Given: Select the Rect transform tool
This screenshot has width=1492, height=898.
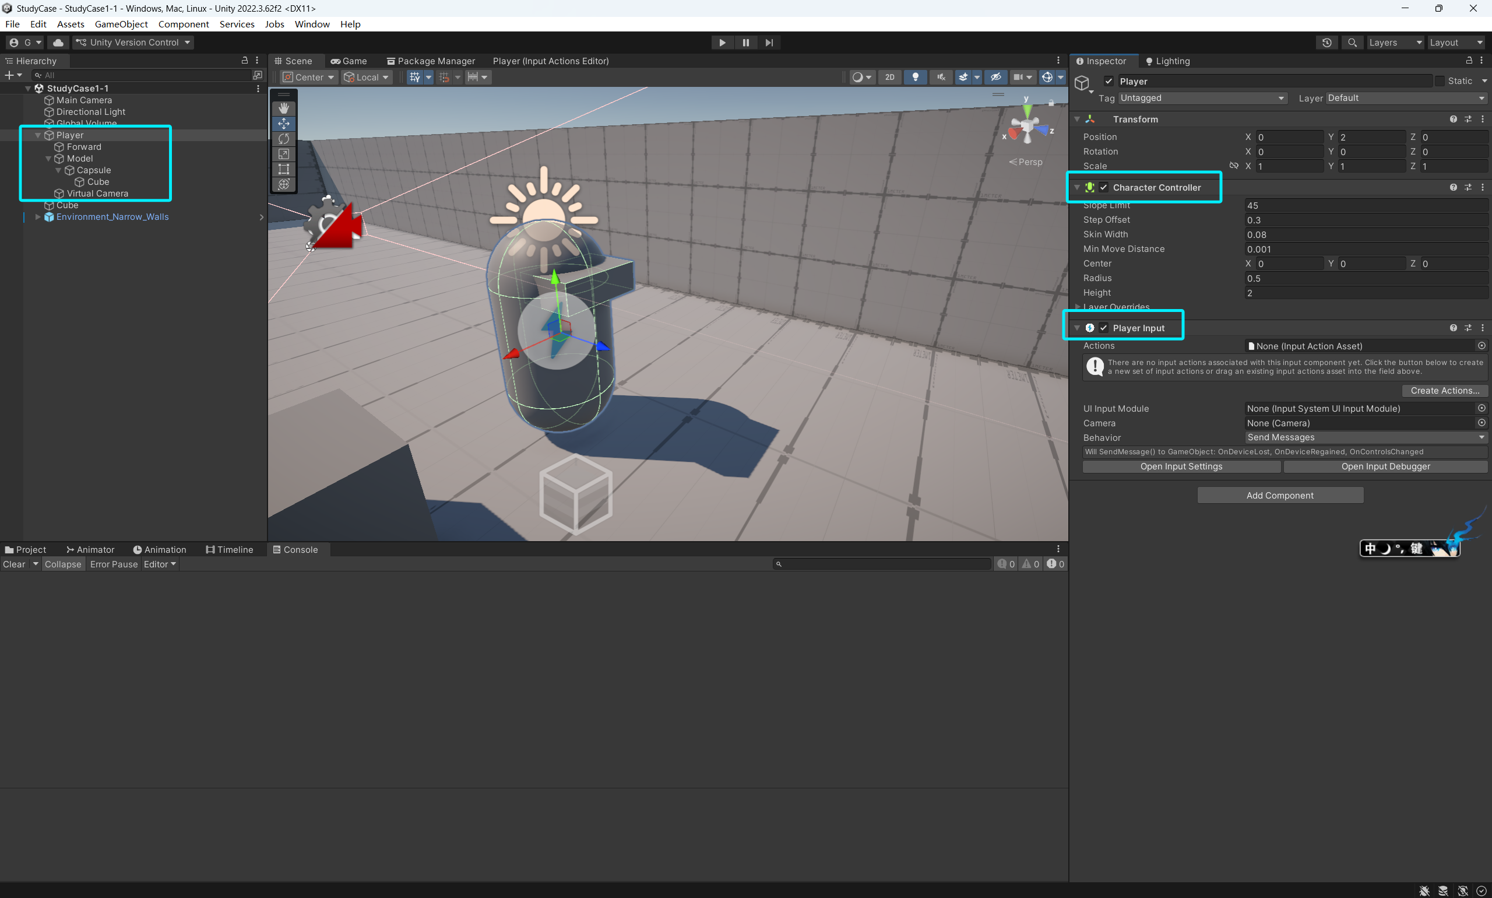Looking at the screenshot, I should coord(284,169).
